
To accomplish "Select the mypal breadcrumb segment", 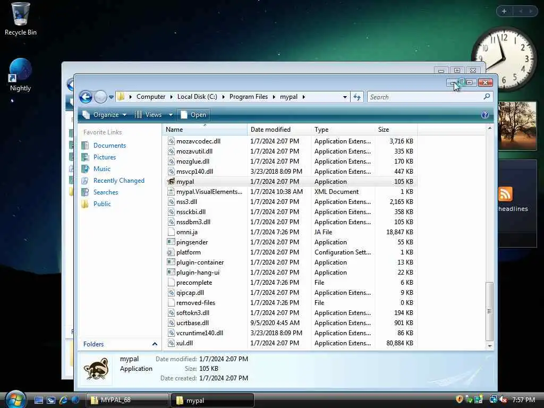I will pyautogui.click(x=288, y=97).
